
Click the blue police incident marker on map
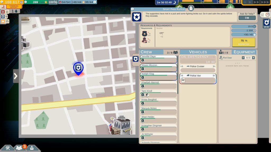coord(78,68)
